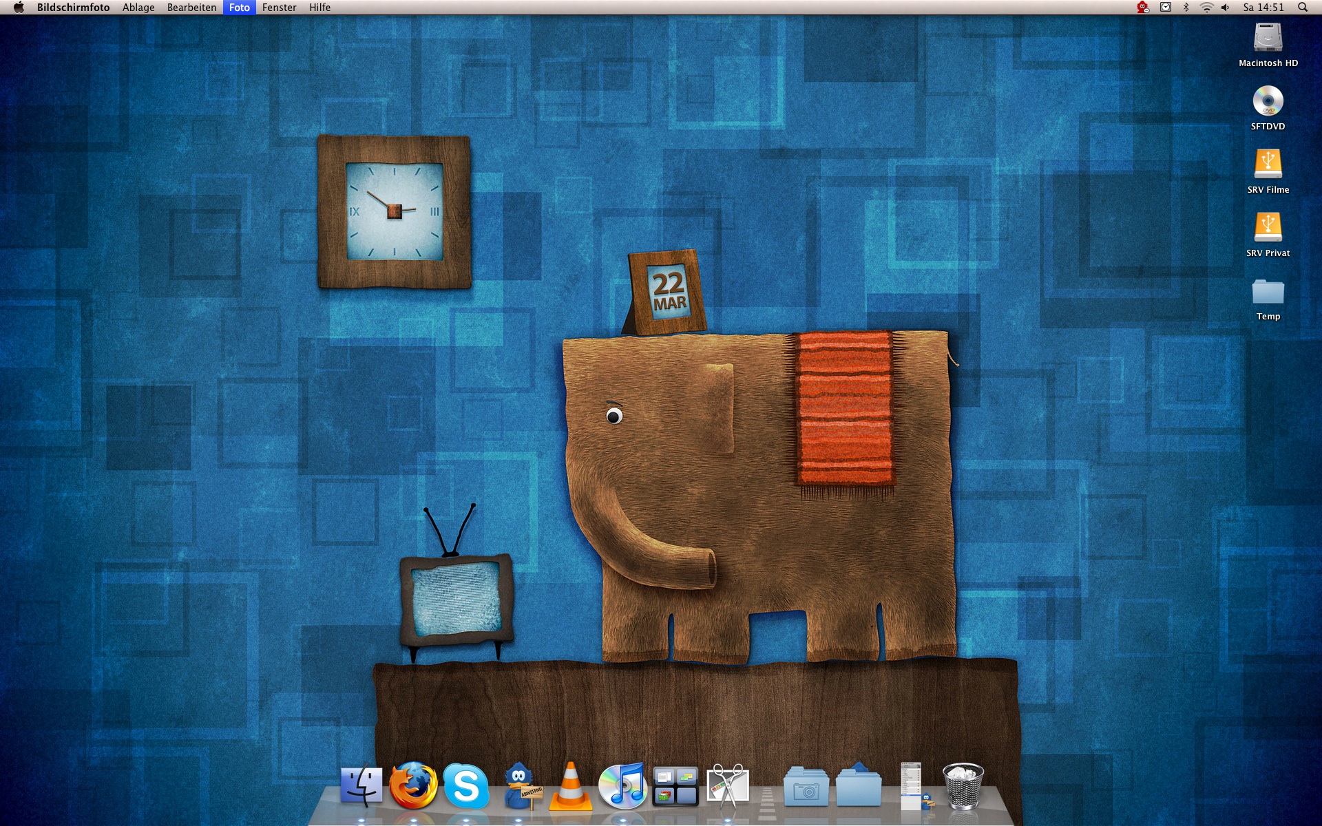Open the Bearbeiten menu
1322x826 pixels.
coord(191,8)
